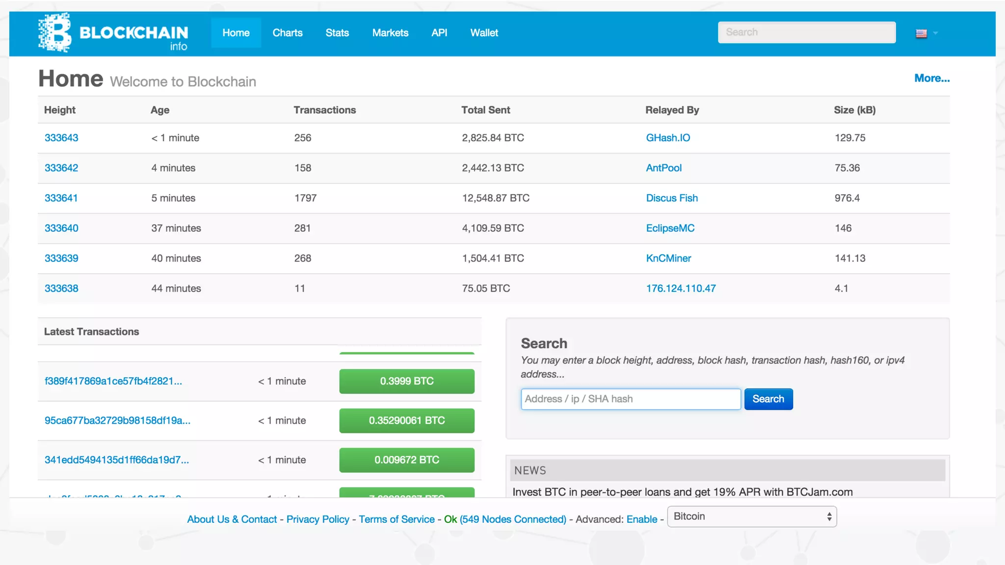The width and height of the screenshot is (1005, 565).
Task: Focus the Address / ip / SHA hash field
Action: point(631,399)
